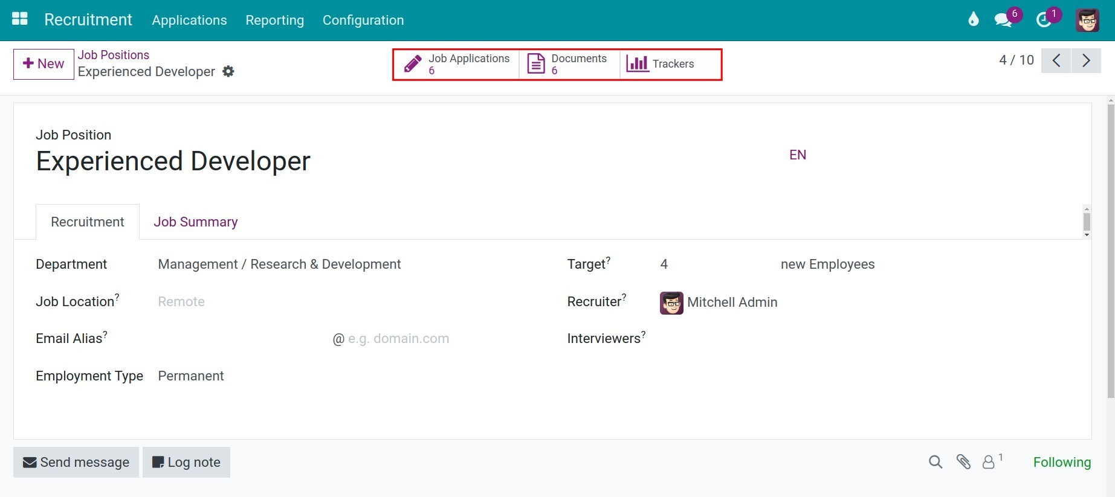Toggle the Following status
The height and width of the screenshot is (497, 1115).
pos(1061,463)
